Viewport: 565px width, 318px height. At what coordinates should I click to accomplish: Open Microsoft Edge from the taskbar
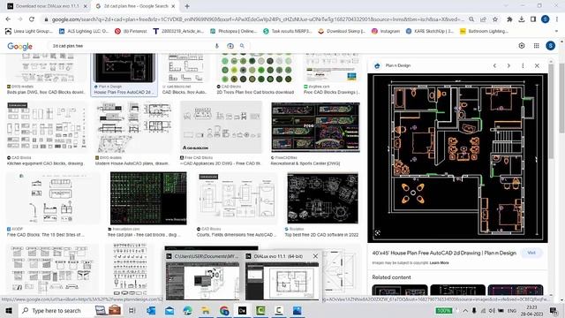(x=187, y=310)
